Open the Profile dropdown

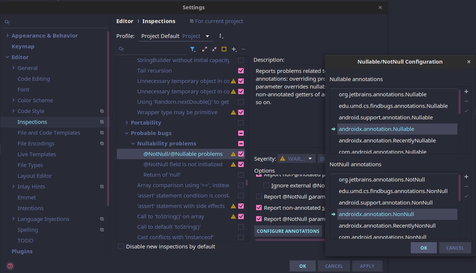tap(175, 36)
